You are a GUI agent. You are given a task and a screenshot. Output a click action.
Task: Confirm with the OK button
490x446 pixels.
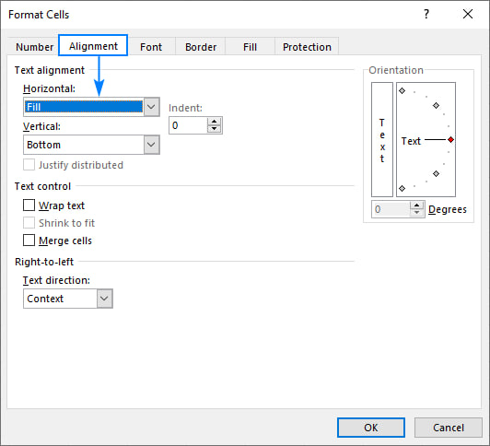371,428
